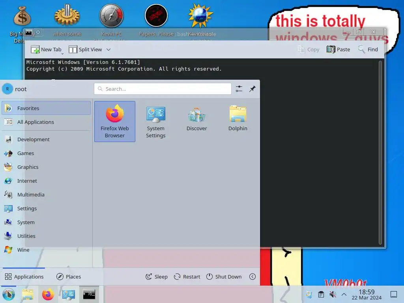Open the Utilities category
Image resolution: width=404 pixels, height=303 pixels.
[46, 236]
